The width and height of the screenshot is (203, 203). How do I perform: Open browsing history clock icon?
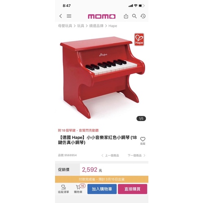[x=143, y=16]
